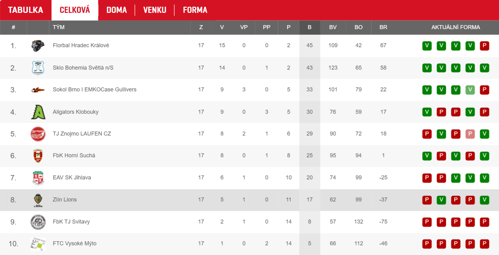The width and height of the screenshot is (499, 255).
Task: Click the FbK TJ Svitavy logo
Action: tap(38, 222)
